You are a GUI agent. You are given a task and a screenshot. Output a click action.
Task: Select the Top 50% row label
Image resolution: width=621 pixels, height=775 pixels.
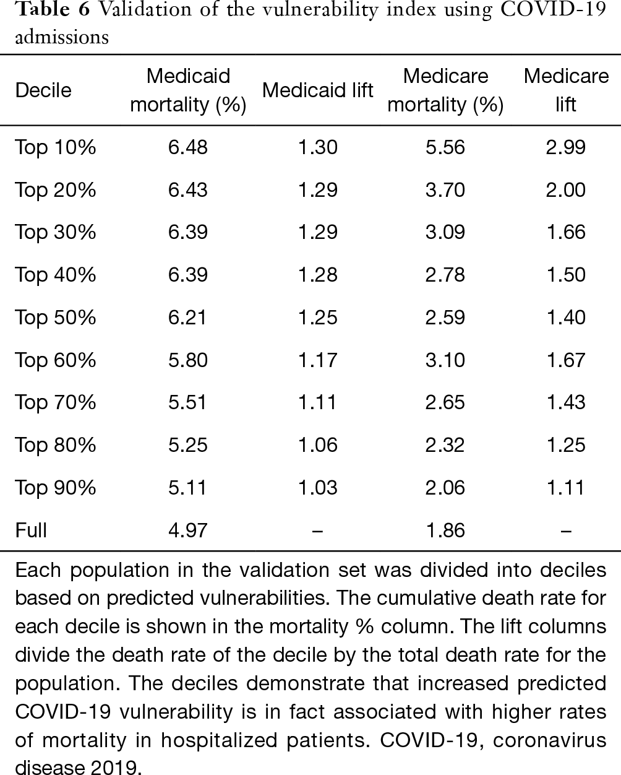tap(56, 318)
